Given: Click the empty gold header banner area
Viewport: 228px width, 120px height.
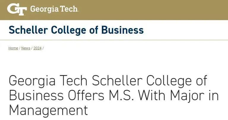Looking at the screenshot, I should (x=154, y=10).
